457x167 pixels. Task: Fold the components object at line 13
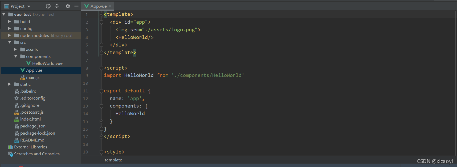coord(101,106)
